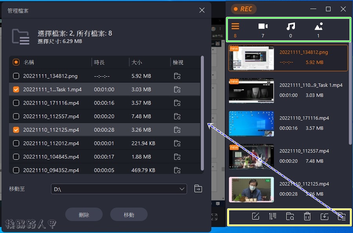Image resolution: width=353 pixels, height=233 pixels.
Task: Click the sort list icon in bottom toolbar
Action: (273, 217)
